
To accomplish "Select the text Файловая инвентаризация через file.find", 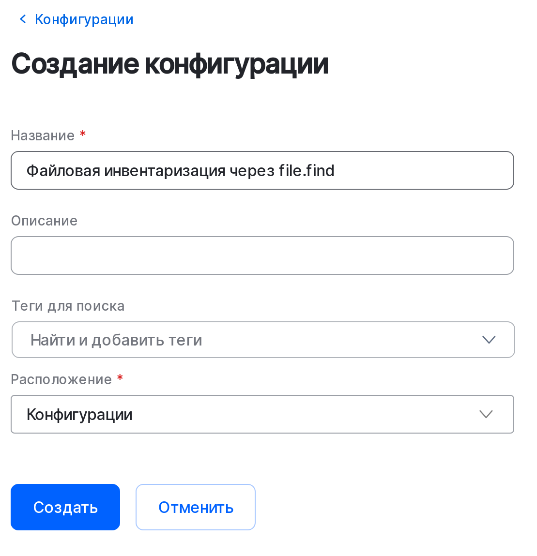I will coord(181,170).
